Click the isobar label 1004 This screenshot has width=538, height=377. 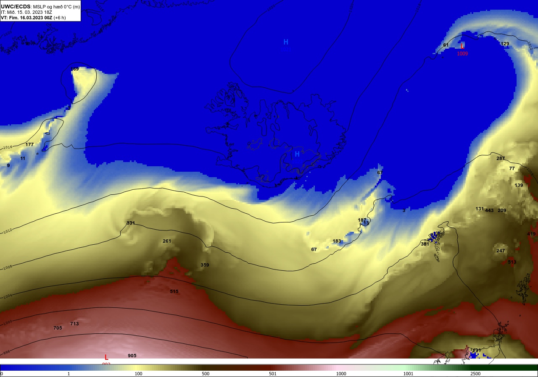click(8, 296)
